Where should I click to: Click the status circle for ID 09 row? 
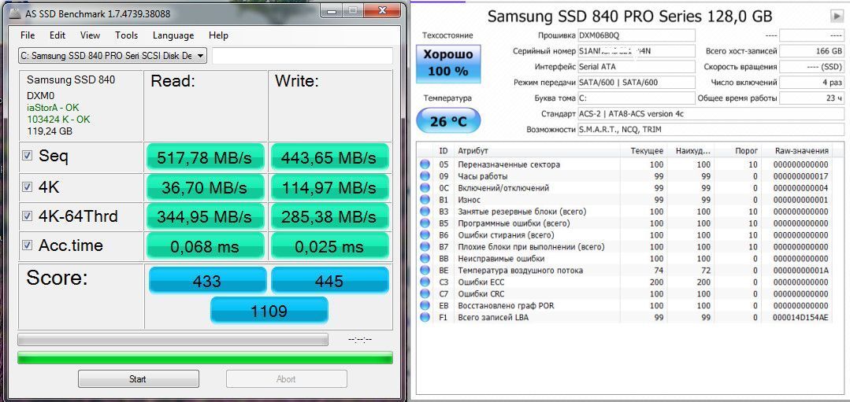click(425, 176)
